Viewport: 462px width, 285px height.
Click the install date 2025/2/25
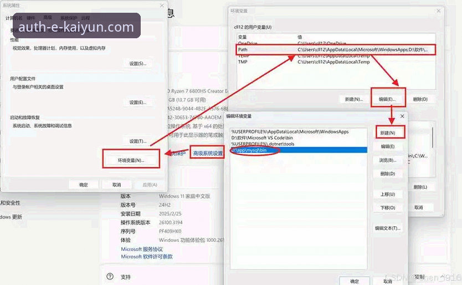(x=170, y=213)
